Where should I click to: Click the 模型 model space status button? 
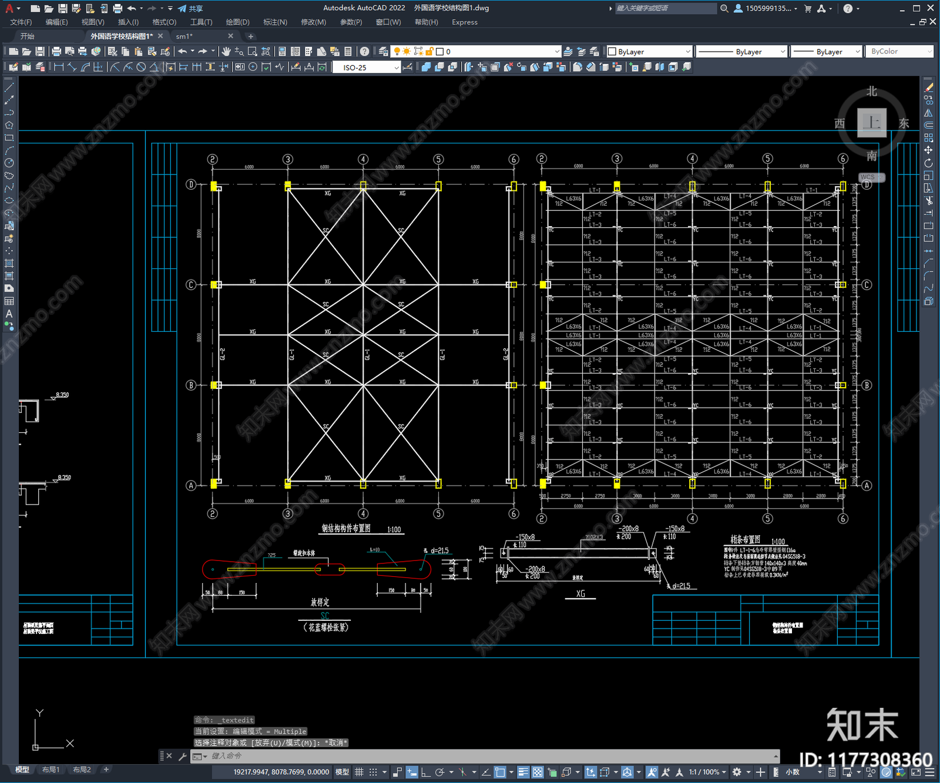pyautogui.click(x=342, y=772)
